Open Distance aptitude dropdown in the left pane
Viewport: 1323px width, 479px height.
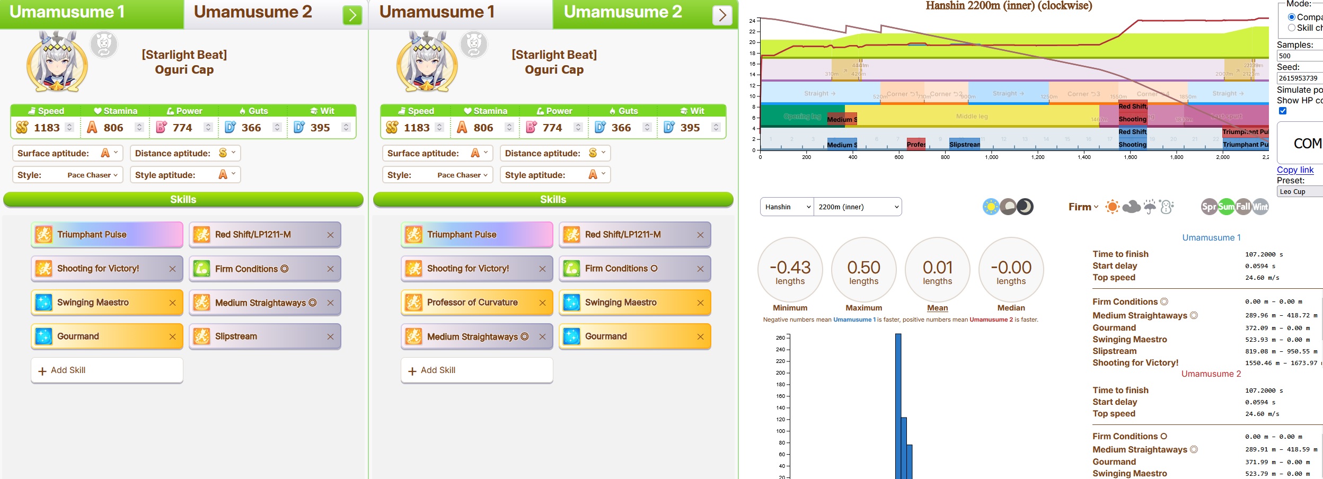click(x=186, y=153)
